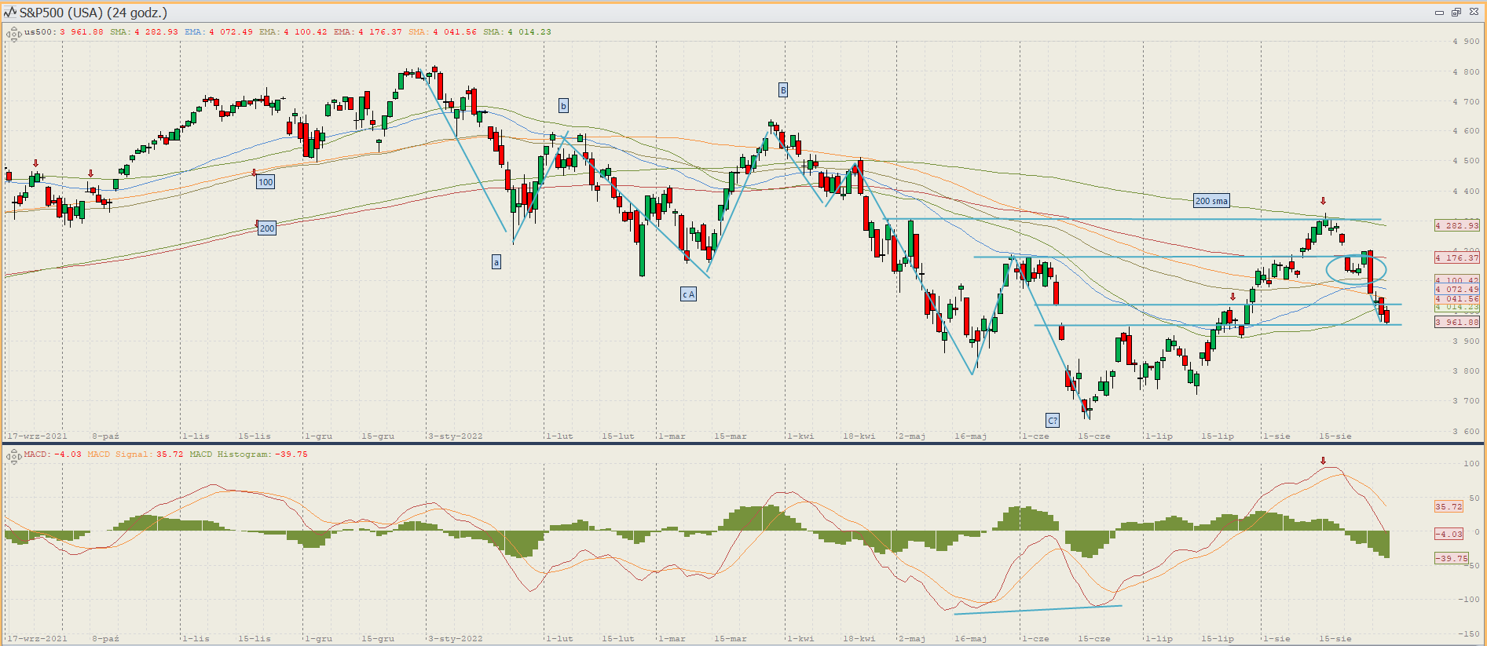Click the 'c A' wave annotation
The image size is (1487, 646).
point(688,294)
